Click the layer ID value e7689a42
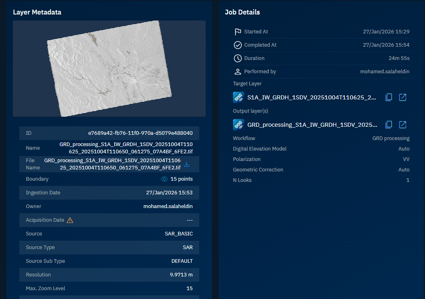Viewport: 425px width, 299px height. pos(140,133)
